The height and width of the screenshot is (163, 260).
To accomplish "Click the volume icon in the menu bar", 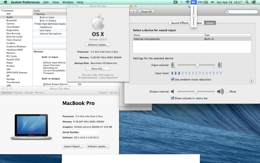I will click(194, 2).
